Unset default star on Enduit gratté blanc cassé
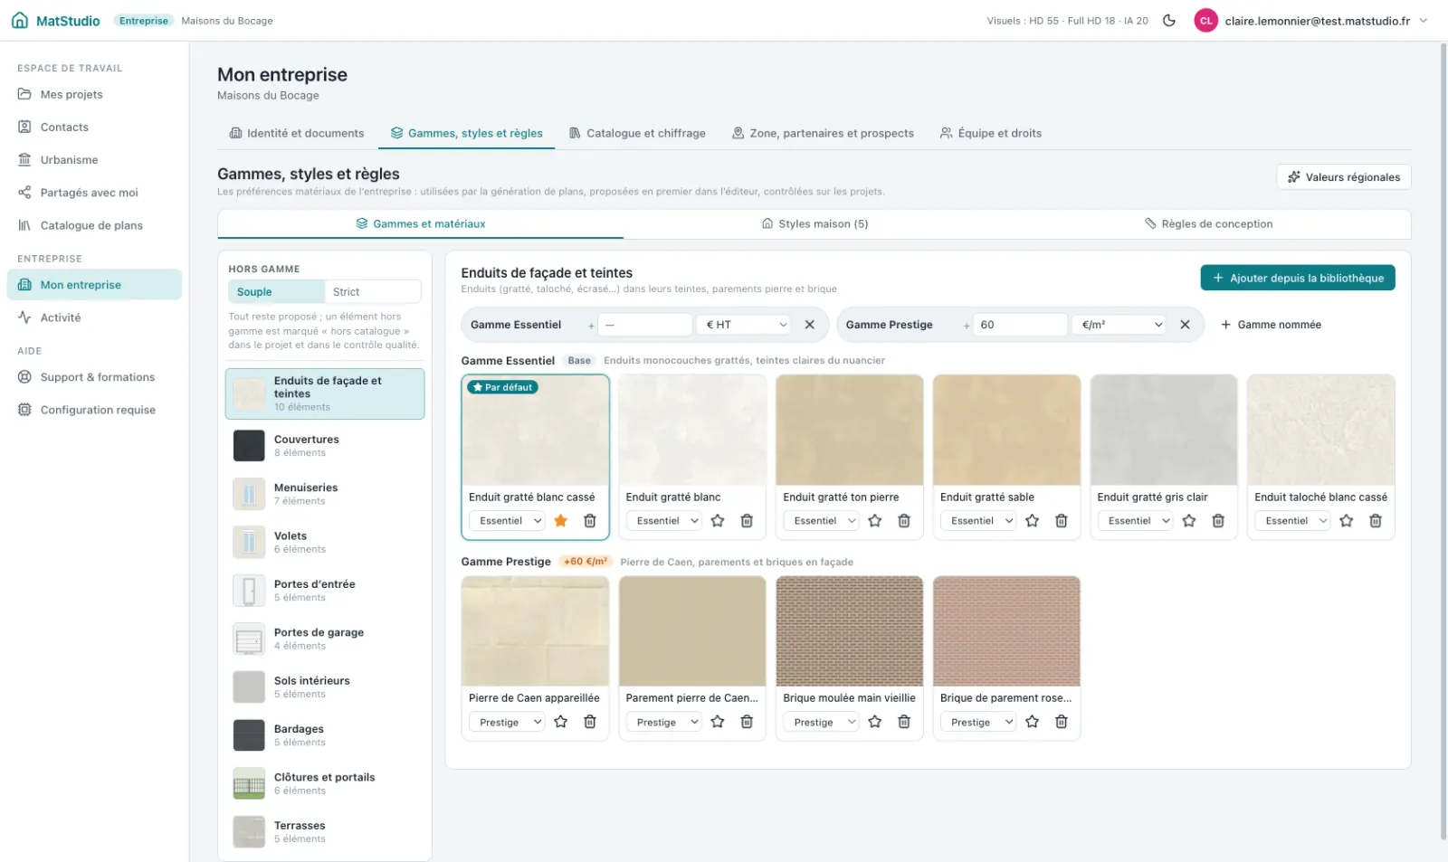The image size is (1448, 862). (x=561, y=521)
